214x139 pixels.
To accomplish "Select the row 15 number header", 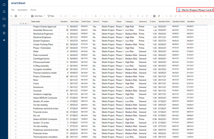I will pos(16,77).
